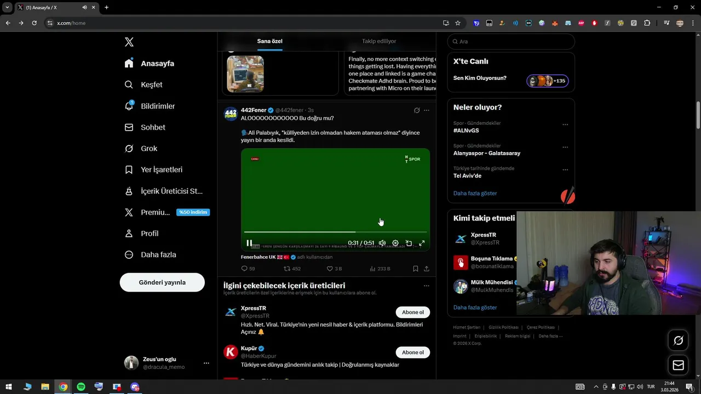701x394 pixels.
Task: Subscribe to XpressTR with Abone ol
Action: pos(413,312)
